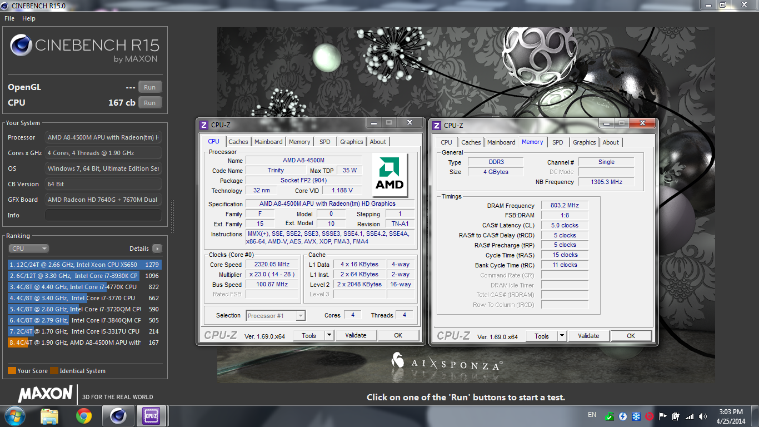The height and width of the screenshot is (427, 759).
Task: Click the Your Score orange legend swatch
Action: [12, 371]
